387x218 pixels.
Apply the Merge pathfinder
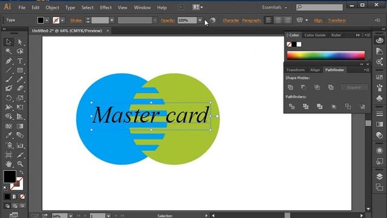320,107
